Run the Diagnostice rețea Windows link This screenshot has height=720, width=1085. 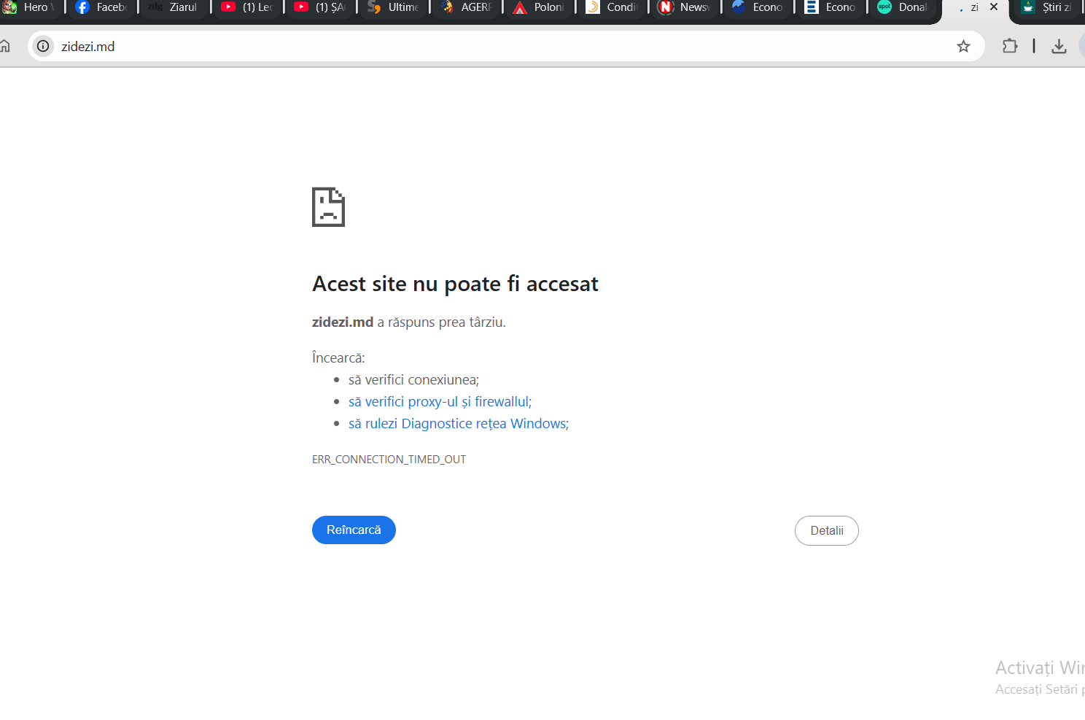458,424
